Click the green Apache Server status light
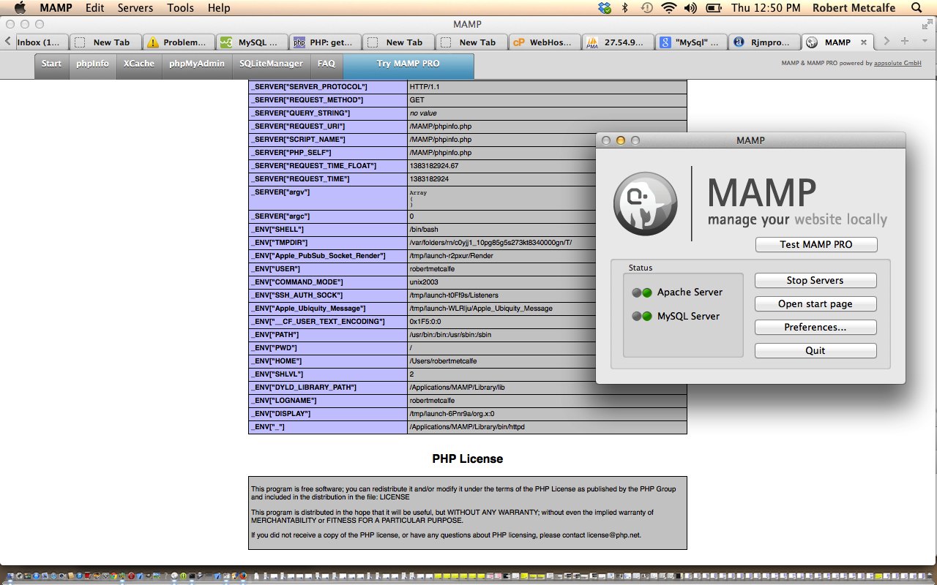Screen dimensions: 937x585 [x=647, y=292]
